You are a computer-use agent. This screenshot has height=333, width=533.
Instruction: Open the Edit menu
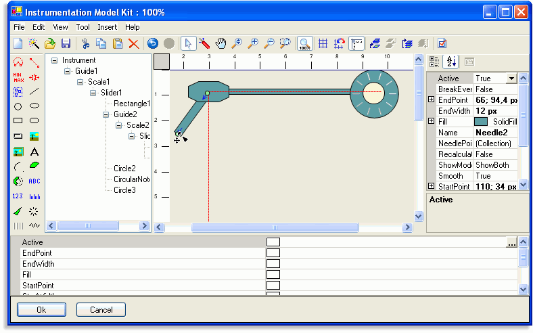[39, 27]
